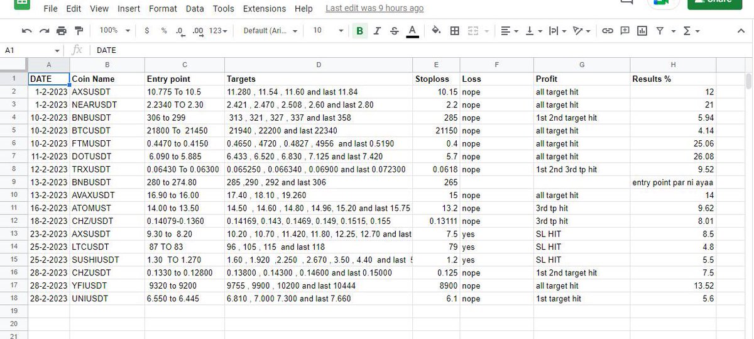Image resolution: width=754 pixels, height=339 pixels.
Task: Select the Paint format tool
Action: [x=79, y=30]
